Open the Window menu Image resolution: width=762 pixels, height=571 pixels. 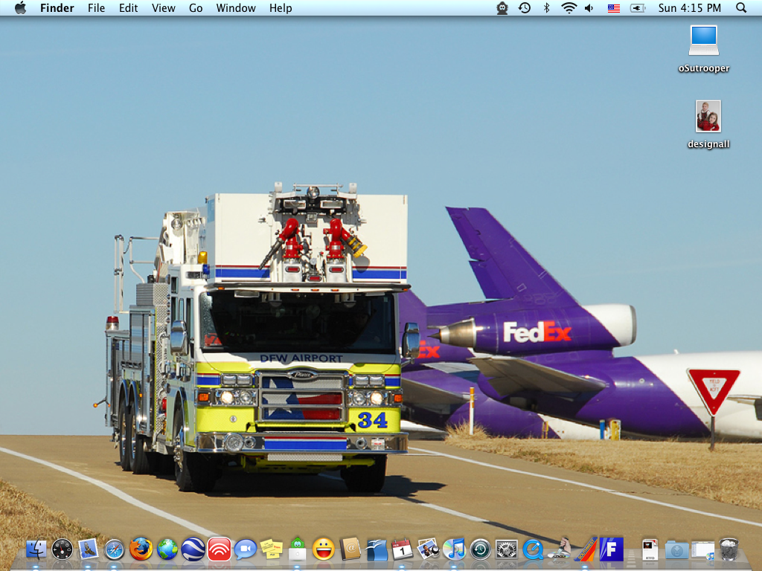pyautogui.click(x=236, y=7)
